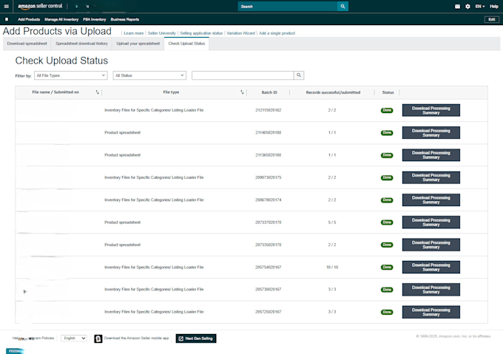Open the Selling application status link
503x354 pixels.
pos(201,33)
